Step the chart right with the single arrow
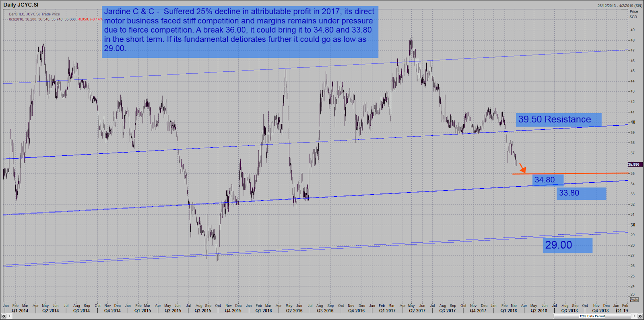 634,316
